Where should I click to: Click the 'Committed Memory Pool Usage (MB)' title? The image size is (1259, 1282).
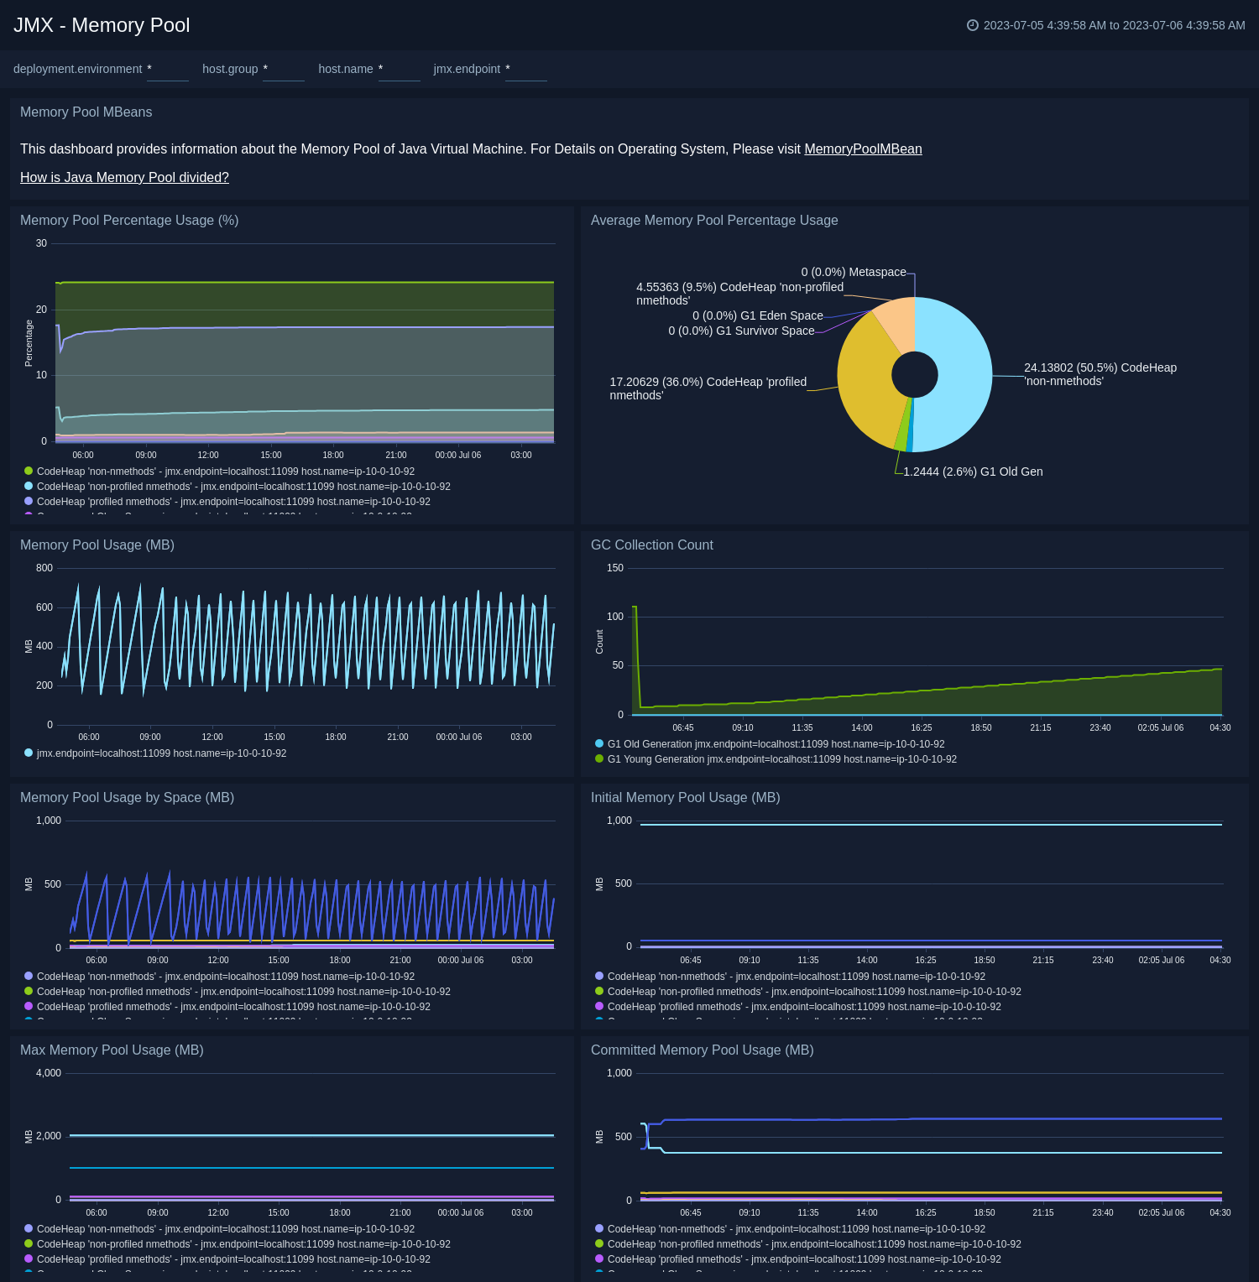click(x=703, y=1050)
